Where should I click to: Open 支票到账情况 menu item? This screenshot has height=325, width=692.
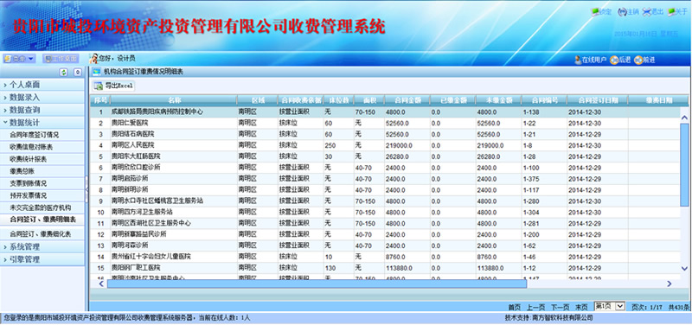click(x=42, y=183)
